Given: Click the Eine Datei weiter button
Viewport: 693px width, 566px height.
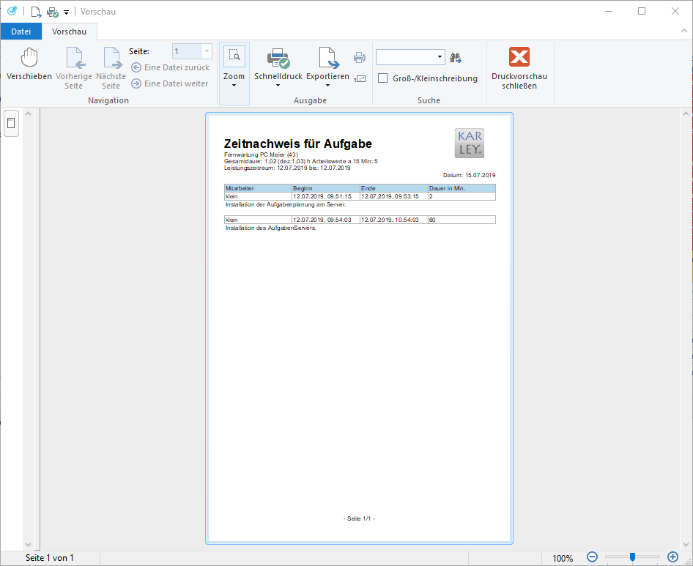Looking at the screenshot, I should pos(170,83).
